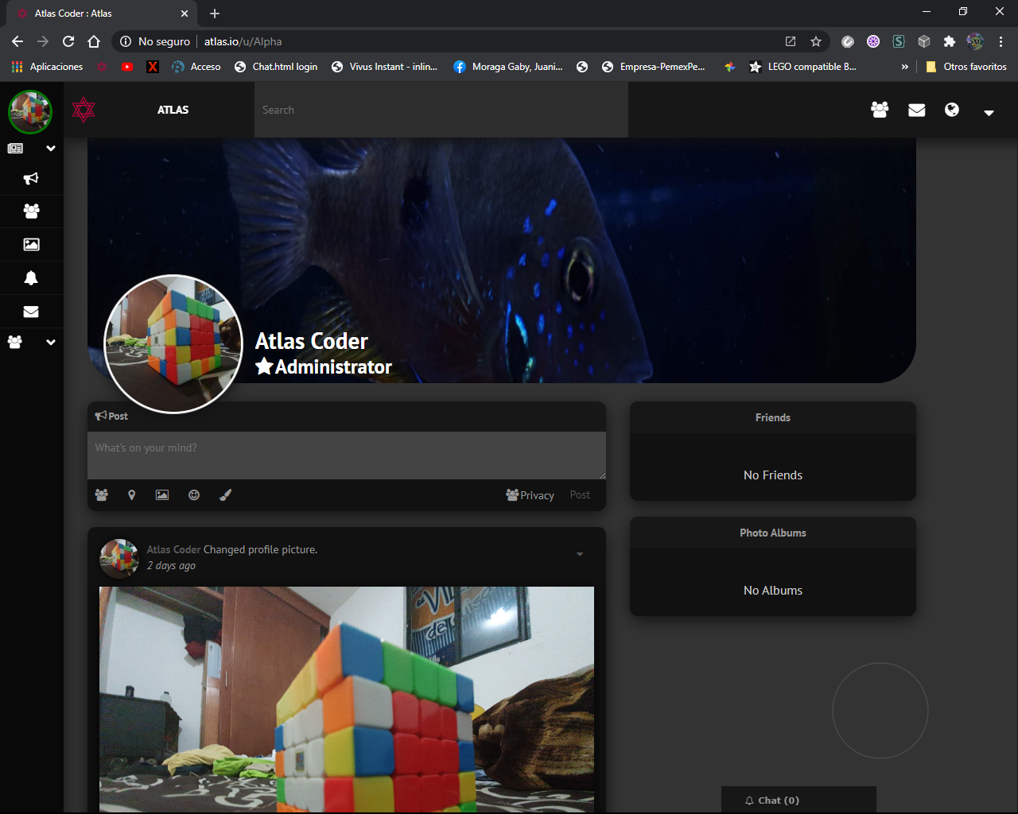This screenshot has width=1018, height=814.
Task: Add a location pin to your post
Action: coord(131,494)
